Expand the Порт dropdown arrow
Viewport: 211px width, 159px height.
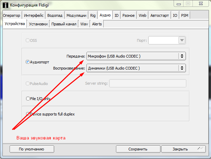pyautogui.click(x=181, y=40)
